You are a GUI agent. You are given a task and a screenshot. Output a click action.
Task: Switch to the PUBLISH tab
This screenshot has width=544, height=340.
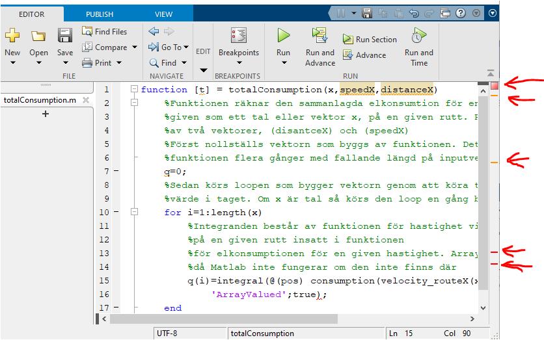(99, 14)
